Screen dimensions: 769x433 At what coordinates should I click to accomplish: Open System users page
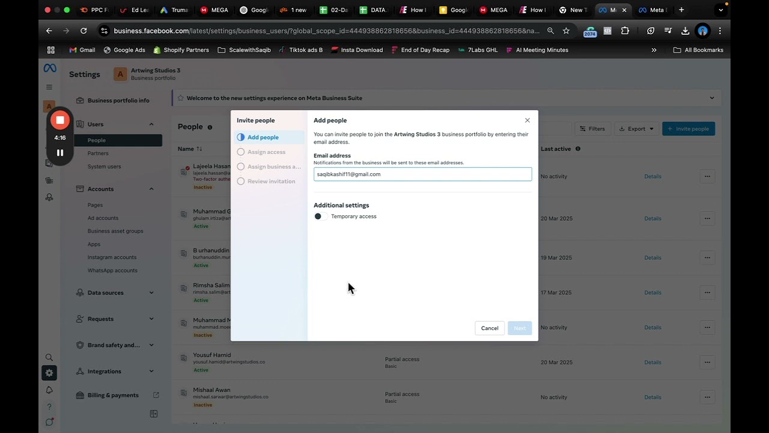pyautogui.click(x=104, y=167)
